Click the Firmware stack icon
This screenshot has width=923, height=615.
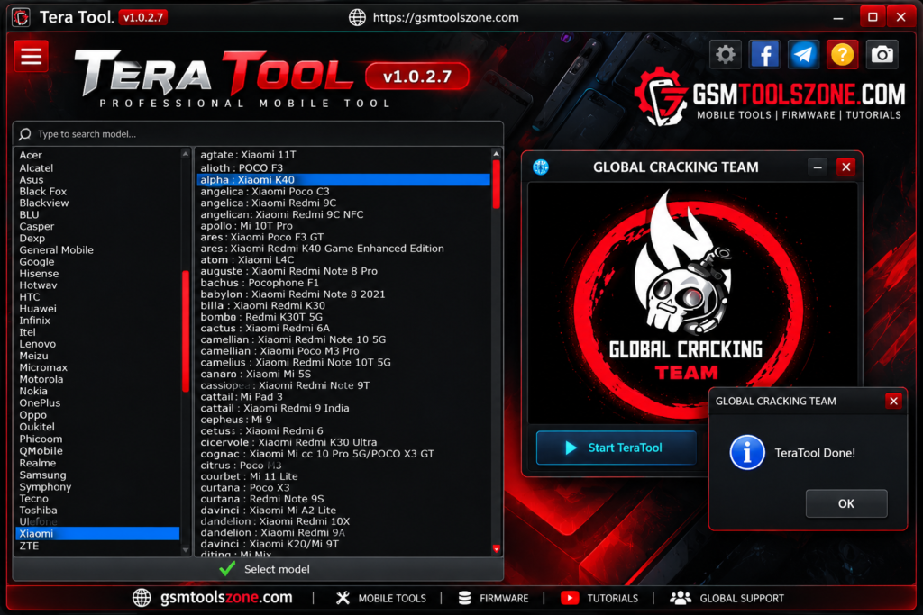click(x=464, y=598)
